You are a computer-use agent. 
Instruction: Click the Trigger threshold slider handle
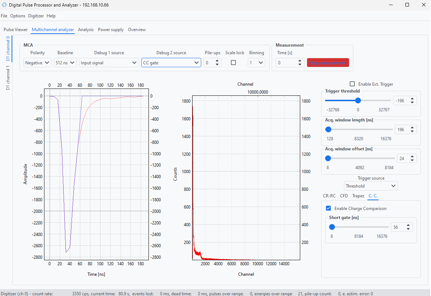tap(358, 100)
